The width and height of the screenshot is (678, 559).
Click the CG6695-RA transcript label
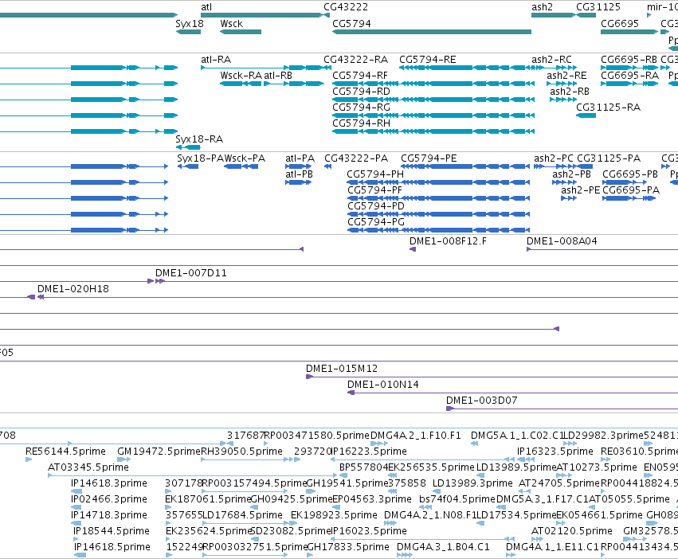(x=629, y=75)
